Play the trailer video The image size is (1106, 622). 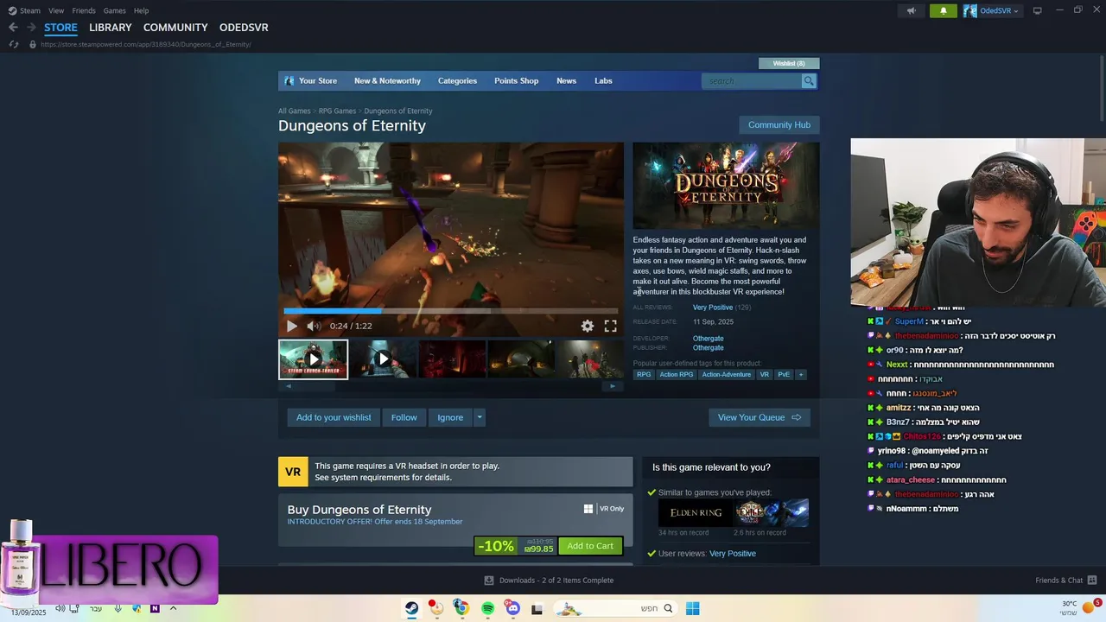[292, 326]
